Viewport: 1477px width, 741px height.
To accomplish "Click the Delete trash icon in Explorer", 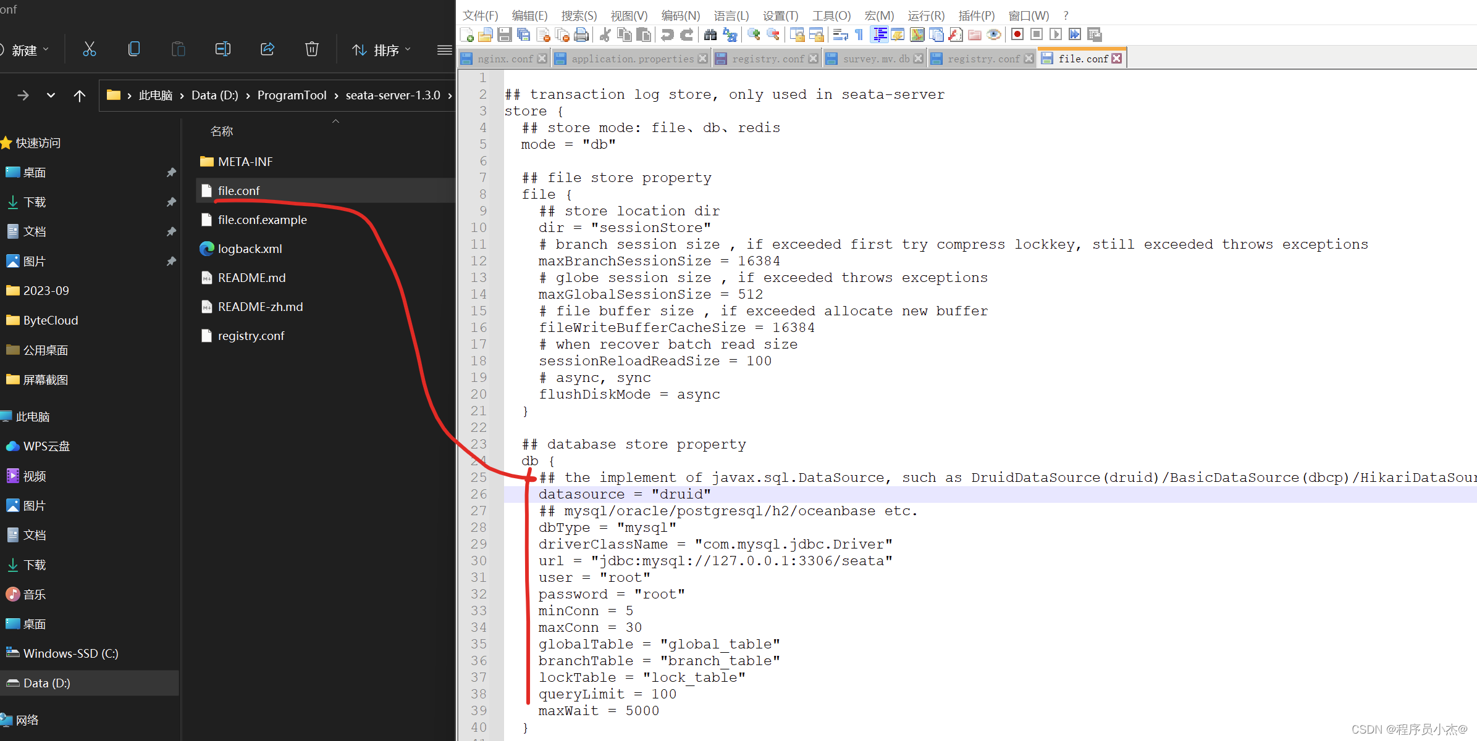I will (312, 49).
